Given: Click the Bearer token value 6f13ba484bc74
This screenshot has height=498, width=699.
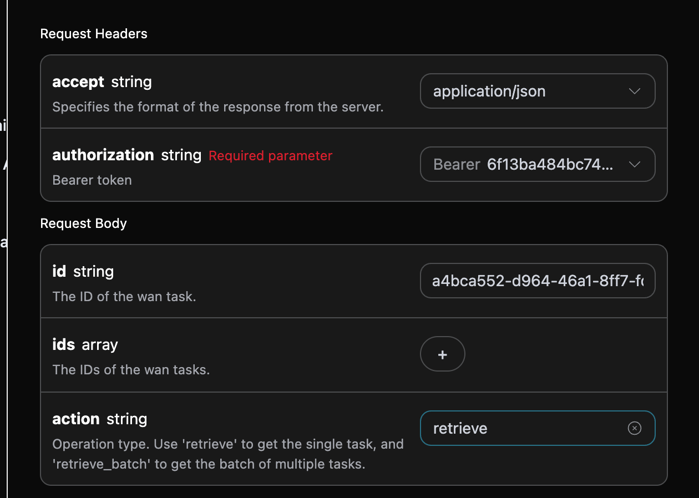Looking at the screenshot, I should click(x=550, y=165).
